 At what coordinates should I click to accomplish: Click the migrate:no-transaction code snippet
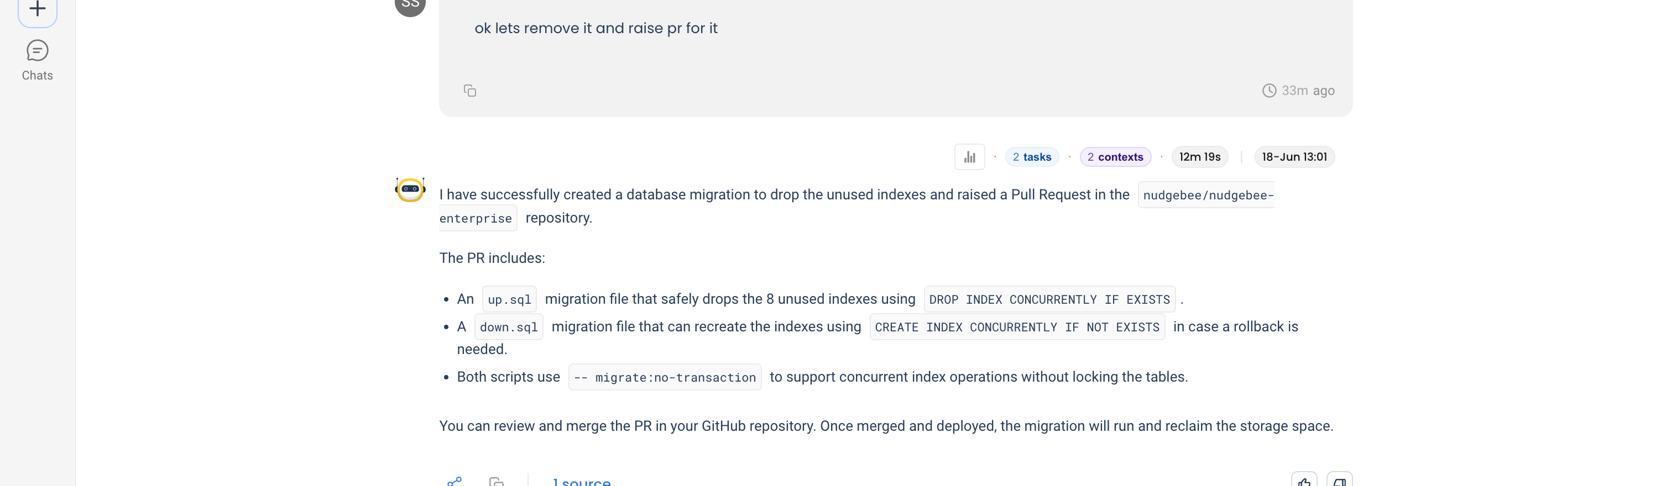click(665, 377)
